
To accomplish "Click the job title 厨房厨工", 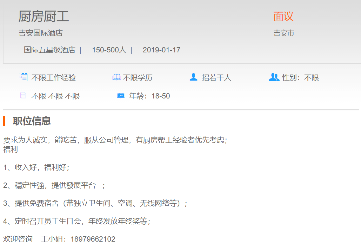I will click(44, 17).
